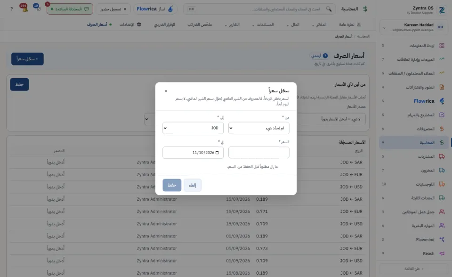Open the ملخّص الضرائب tab
Image resolution: width=452 pixels, height=277 pixels.
tap(200, 24)
